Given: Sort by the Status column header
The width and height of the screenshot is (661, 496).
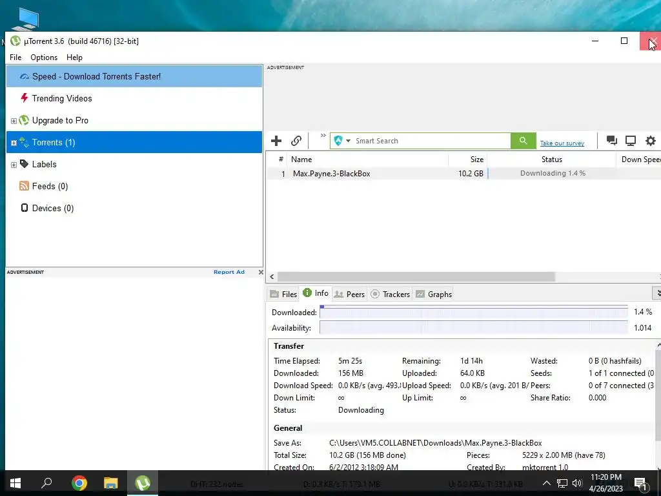Looking at the screenshot, I should 551,160.
